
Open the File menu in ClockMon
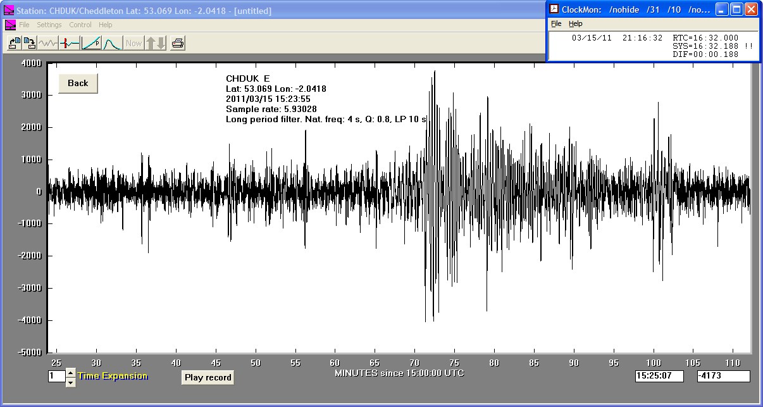556,23
